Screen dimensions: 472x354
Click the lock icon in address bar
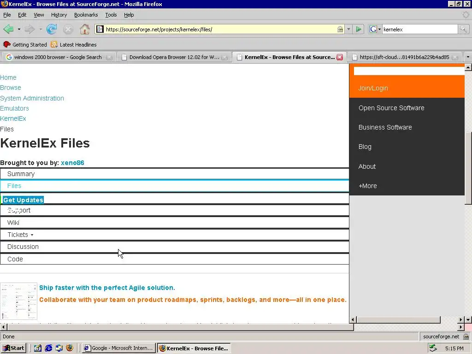tap(340, 29)
